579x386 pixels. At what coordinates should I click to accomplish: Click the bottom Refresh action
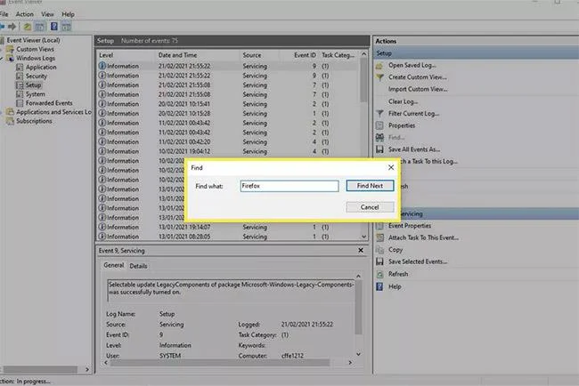(398, 274)
